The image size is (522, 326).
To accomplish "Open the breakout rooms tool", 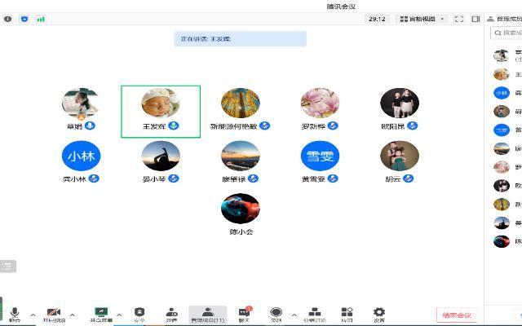I will [314, 314].
